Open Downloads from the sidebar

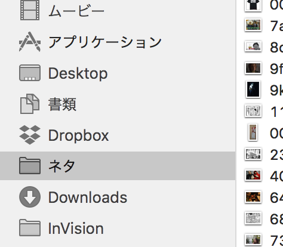coord(118,197)
